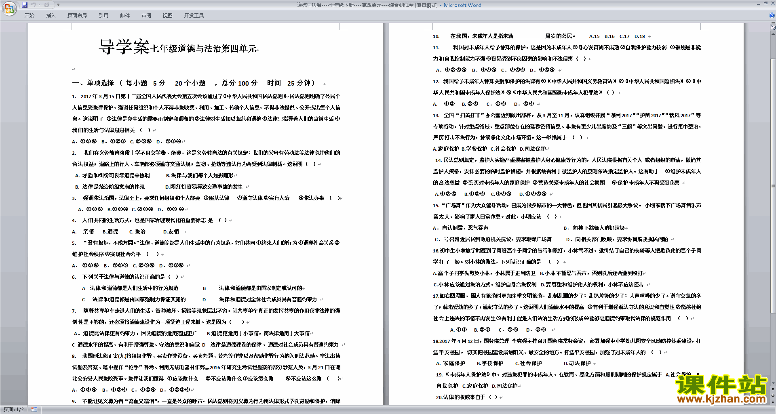Click question 15 option A 自认倒霉，忍气吞声

[460, 228]
